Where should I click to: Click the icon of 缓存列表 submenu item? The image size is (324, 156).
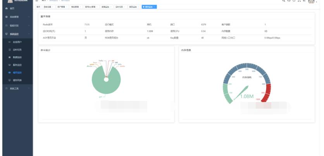9,80
